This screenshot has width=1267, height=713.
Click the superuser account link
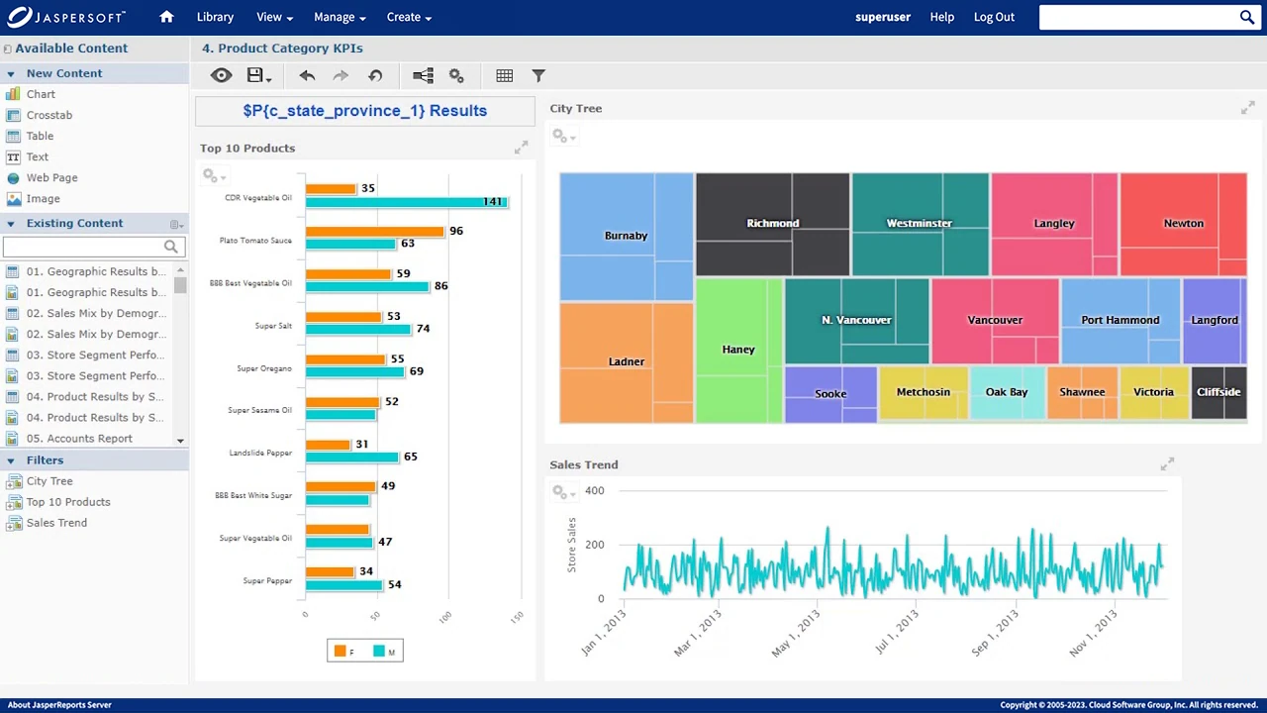pyautogui.click(x=883, y=17)
